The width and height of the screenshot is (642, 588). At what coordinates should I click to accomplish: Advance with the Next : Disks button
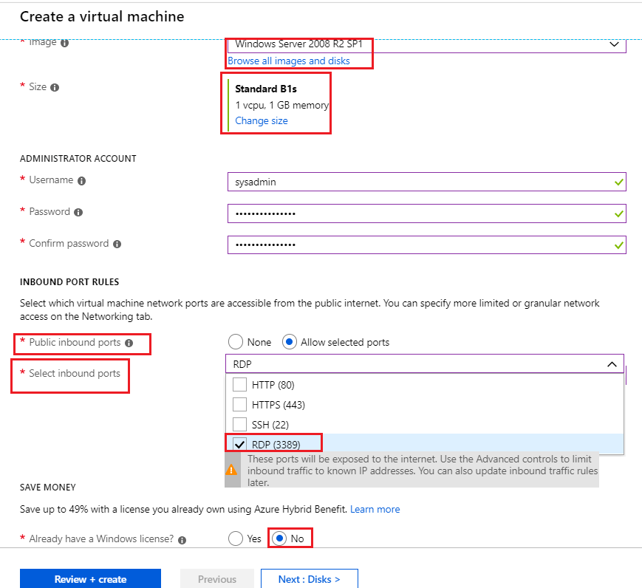click(309, 578)
